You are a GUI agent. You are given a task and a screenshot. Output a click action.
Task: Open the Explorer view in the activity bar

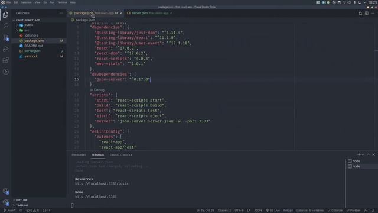pyautogui.click(x=5, y=15)
